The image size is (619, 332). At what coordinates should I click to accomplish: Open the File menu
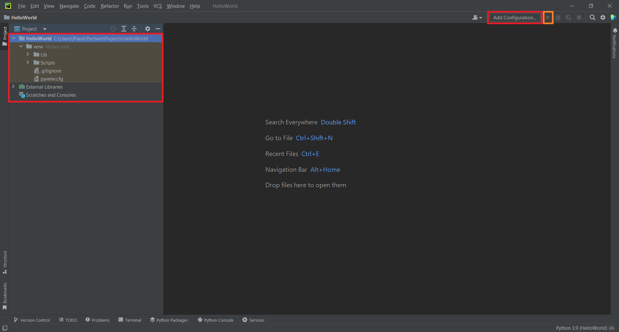pyautogui.click(x=22, y=6)
